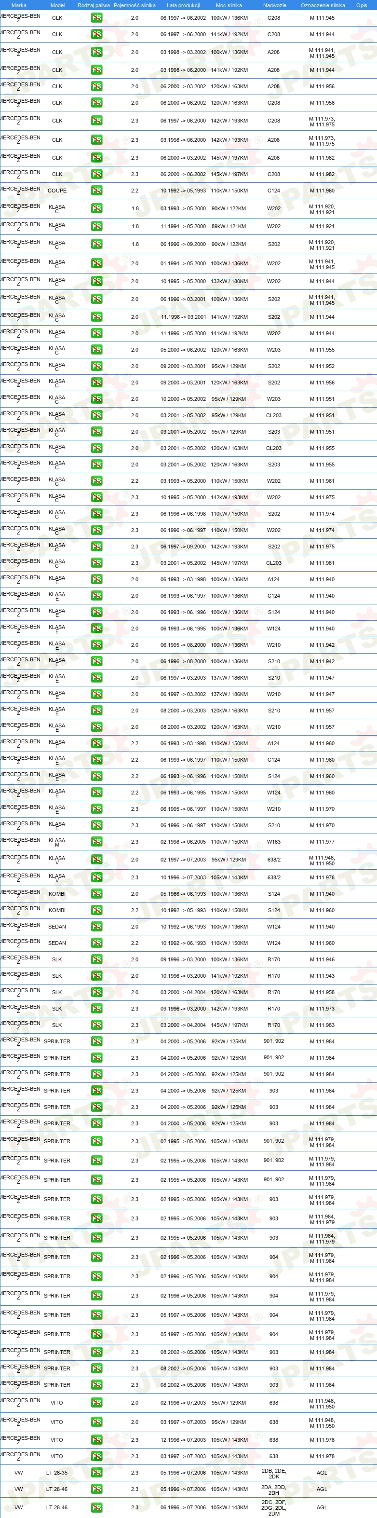
Task: Click fuel icon in the KLASA V 2.0 row
Action: [96, 859]
